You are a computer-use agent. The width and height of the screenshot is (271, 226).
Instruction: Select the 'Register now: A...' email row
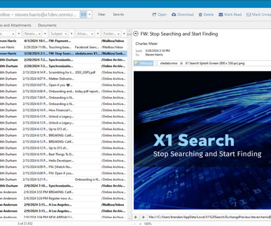[63, 198]
